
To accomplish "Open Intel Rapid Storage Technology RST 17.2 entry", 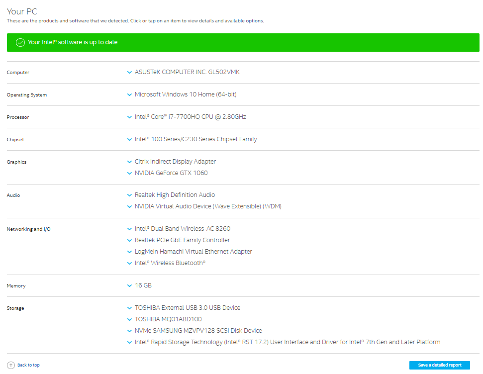I will click(x=288, y=342).
